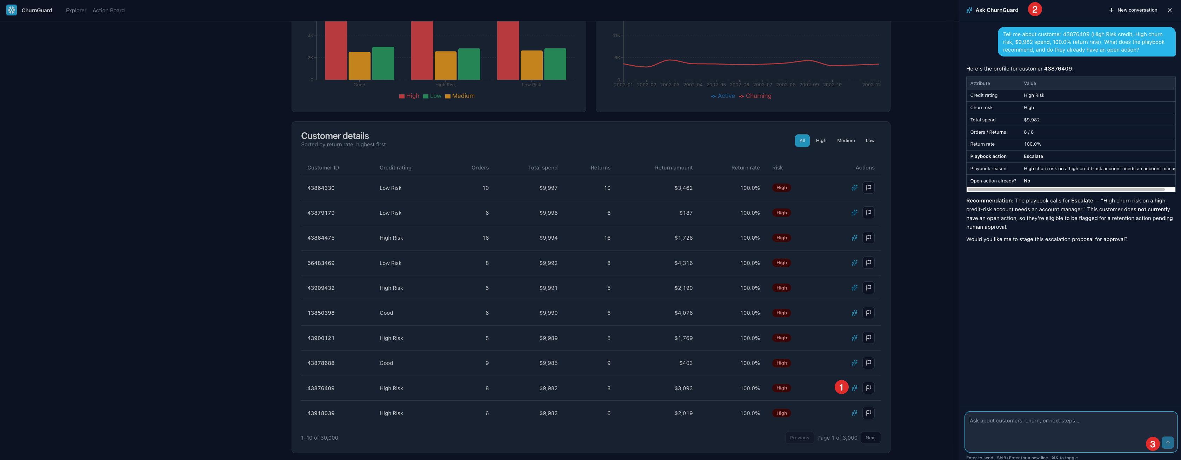Screen dimensions: 1181x460
Task: Ask AI about customer 13850398
Action: coord(855,313)
